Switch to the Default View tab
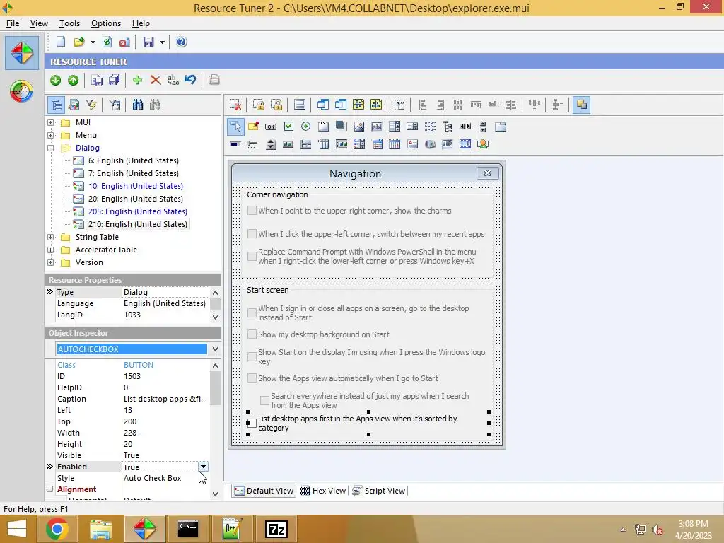This screenshot has width=724, height=543. coord(263,491)
